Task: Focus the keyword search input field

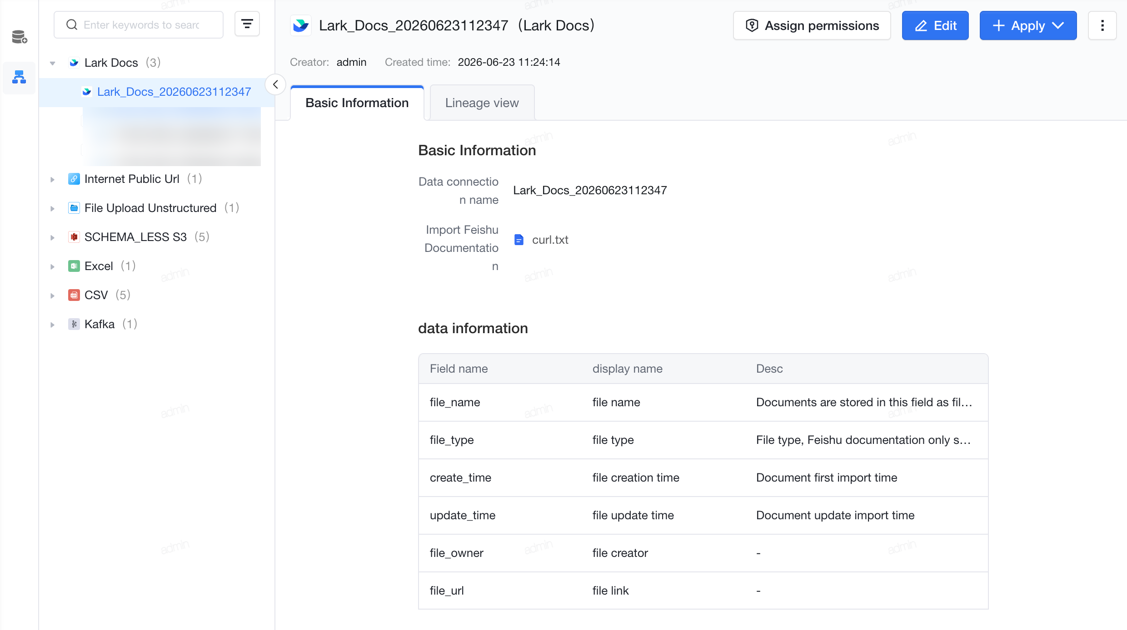Action: click(x=139, y=25)
